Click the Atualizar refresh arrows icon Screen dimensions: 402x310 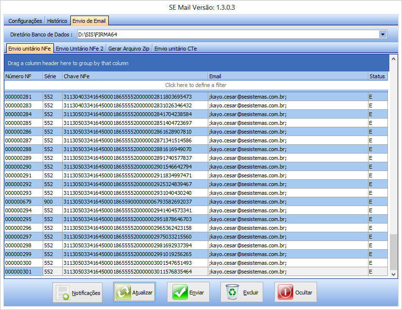click(123, 293)
